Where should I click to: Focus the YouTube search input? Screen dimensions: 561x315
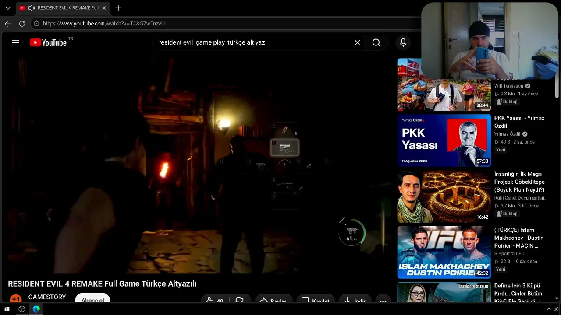(254, 42)
